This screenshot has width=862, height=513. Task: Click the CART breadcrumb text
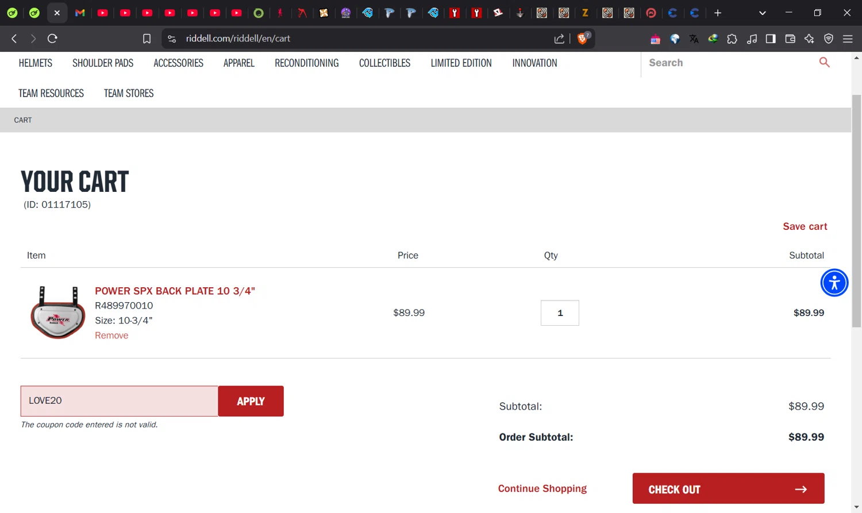tap(23, 120)
